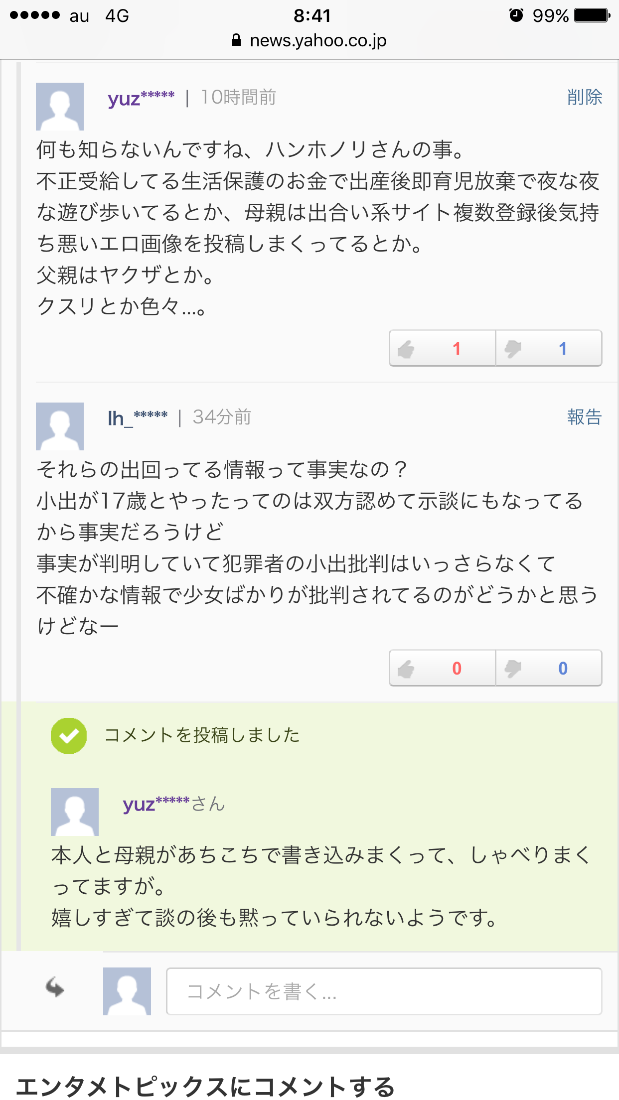Like the lh_***** comment with thumbs-up
619x1100 pixels.
(x=443, y=668)
